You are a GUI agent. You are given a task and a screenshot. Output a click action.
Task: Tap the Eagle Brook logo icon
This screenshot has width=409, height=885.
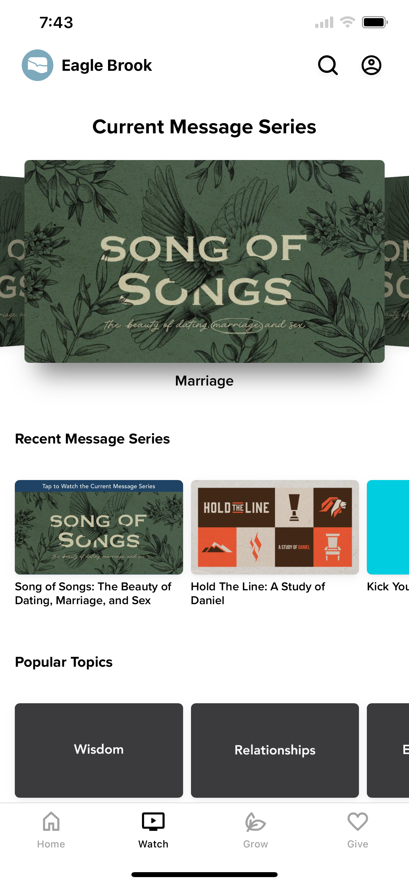(x=38, y=65)
